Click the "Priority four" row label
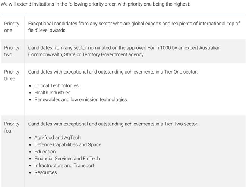246x187 pixels. [x=12, y=127]
